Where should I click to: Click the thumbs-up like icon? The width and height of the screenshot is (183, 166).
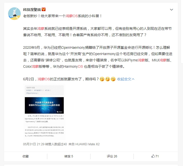[x=153, y=156]
